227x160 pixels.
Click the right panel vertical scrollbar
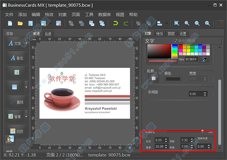219,112
